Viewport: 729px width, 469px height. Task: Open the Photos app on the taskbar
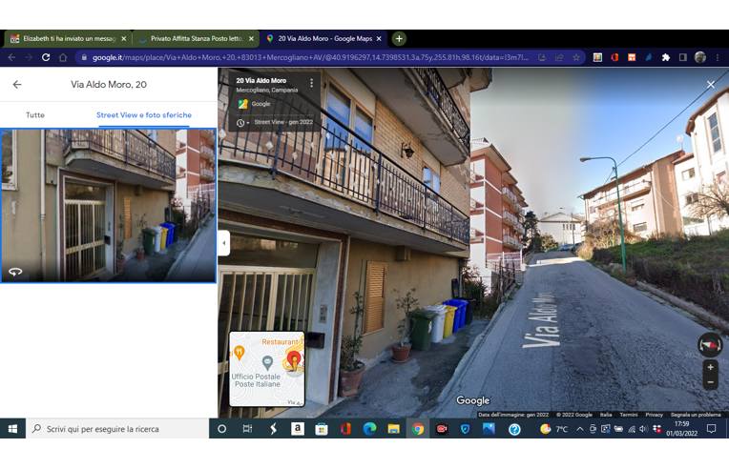489,429
